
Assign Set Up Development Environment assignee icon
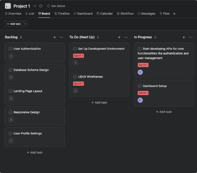76,63
